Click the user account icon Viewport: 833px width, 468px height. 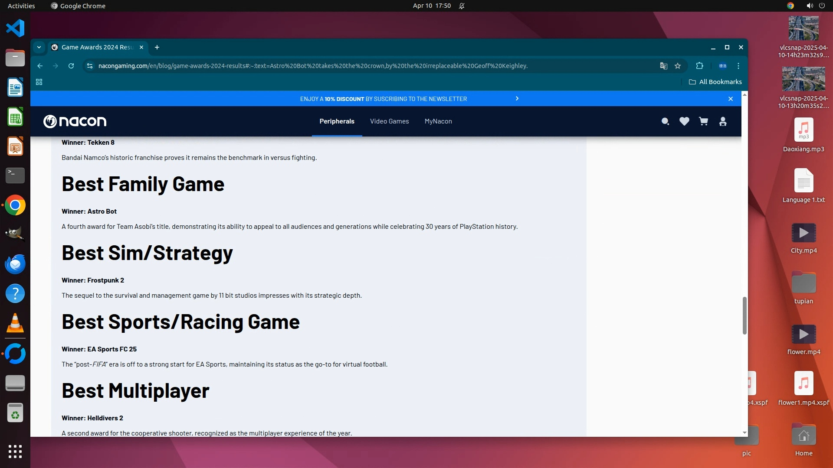pos(723,122)
